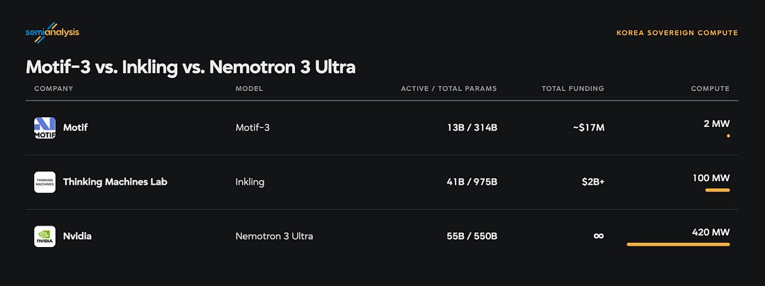Image resolution: width=765 pixels, height=286 pixels.
Task: Select the Nemotron 3 Ultra model name
Action: [274, 236]
